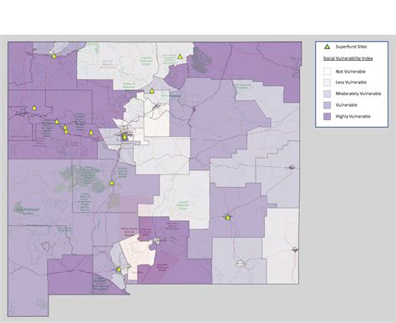Image resolution: width=396 pixels, height=323 pixels.
Task: Click the 'Moderately Vulnerable' legend label
Action: coord(358,93)
